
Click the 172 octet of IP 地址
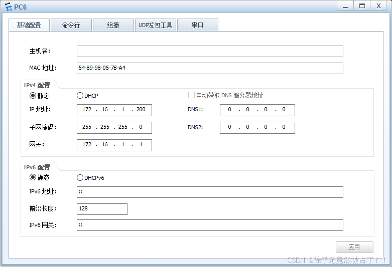point(87,109)
